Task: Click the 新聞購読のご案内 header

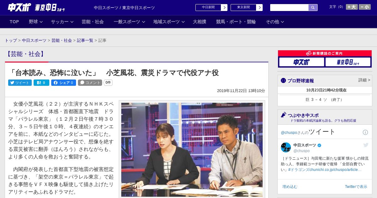Action: point(325,53)
